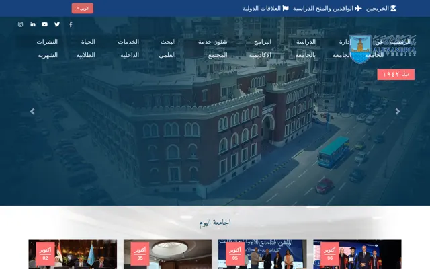Screen dimensions: 430x269
Task: Open news card showing the domed ceiling hall
Action: click(167, 254)
